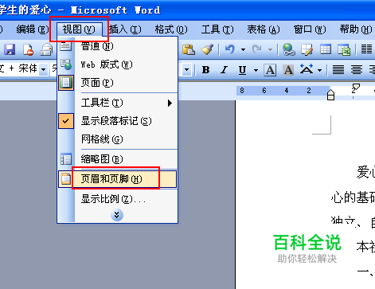
Task: Open the 格式 menu
Action: click(171, 29)
